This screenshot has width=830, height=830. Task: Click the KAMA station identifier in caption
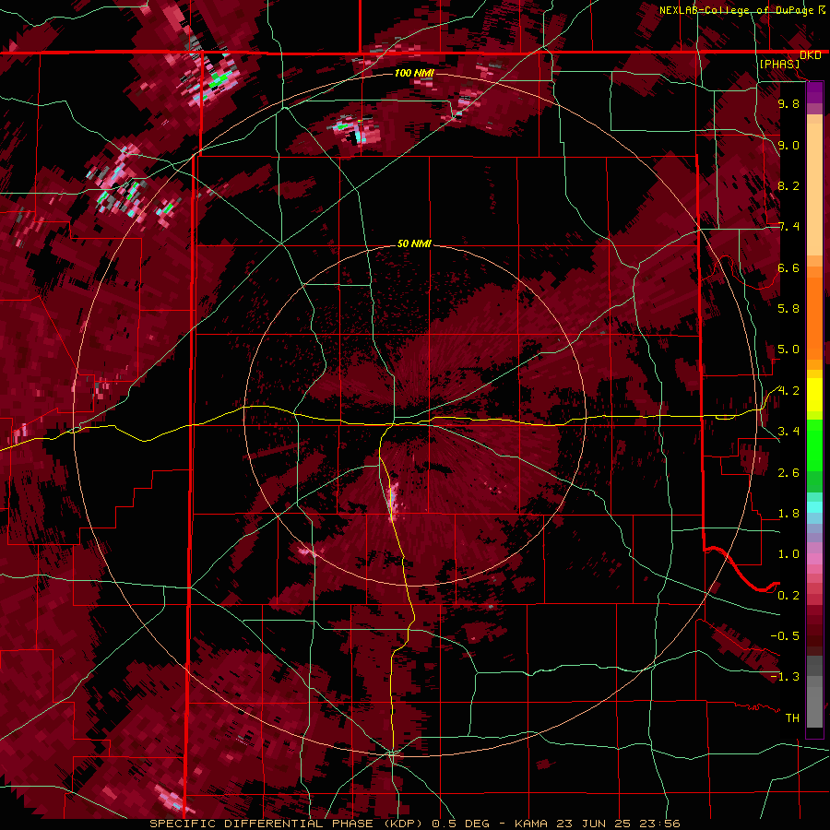[x=531, y=824]
